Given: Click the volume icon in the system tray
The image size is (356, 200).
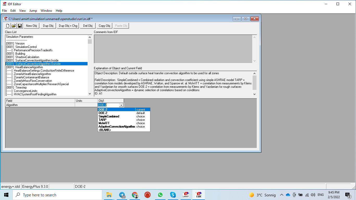Looking at the screenshot, I should point(313,195).
